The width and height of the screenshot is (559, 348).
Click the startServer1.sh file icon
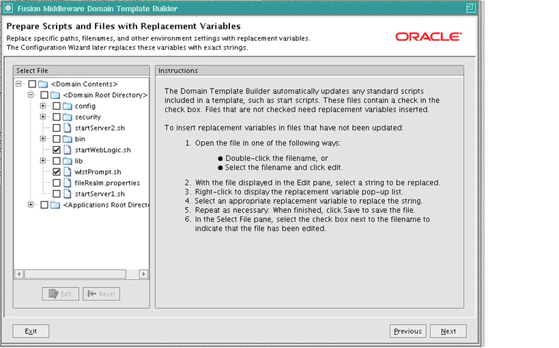(x=68, y=194)
